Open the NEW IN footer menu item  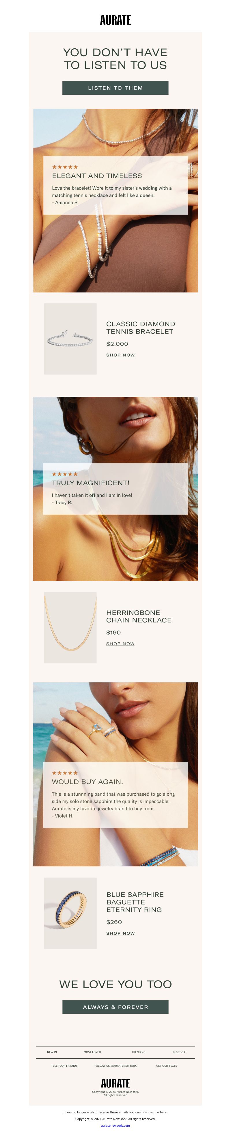(52, 1052)
